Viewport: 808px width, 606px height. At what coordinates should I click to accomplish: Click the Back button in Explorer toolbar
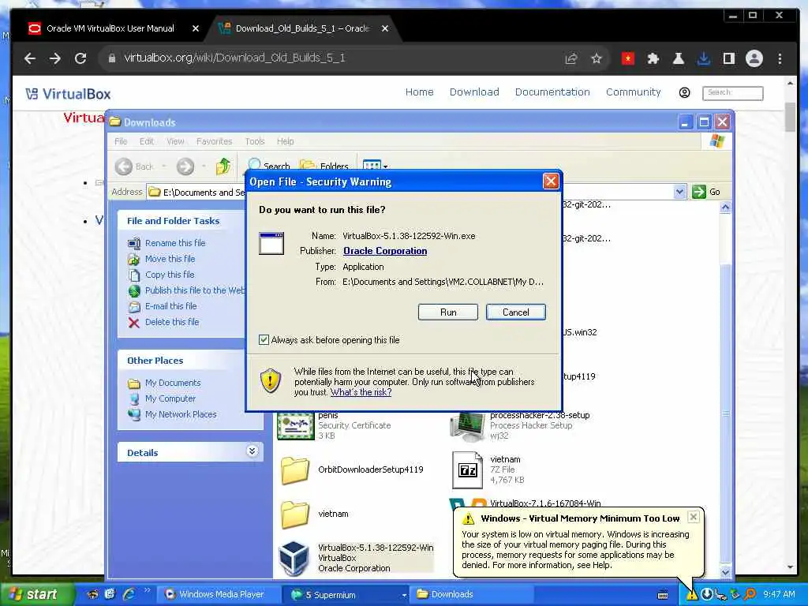[134, 166]
